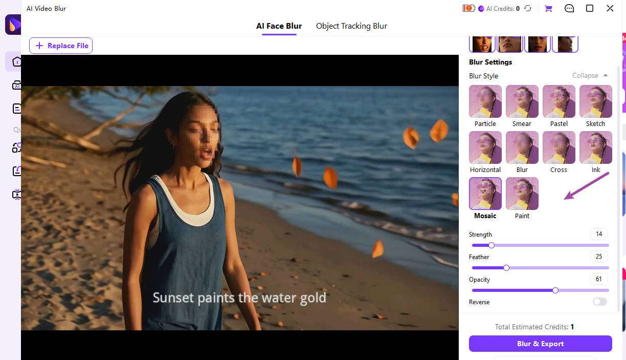Viewport: 626px width, 360px height.
Task: Open the AI toolbox sidebar icon
Action: (x=17, y=85)
